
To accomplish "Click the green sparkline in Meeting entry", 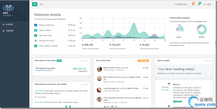I will (178, 101).
